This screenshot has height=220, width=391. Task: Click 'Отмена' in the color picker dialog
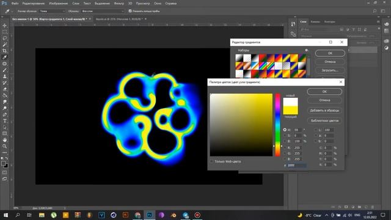tap(324, 100)
